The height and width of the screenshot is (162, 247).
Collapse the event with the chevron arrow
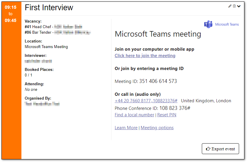(x=239, y=6)
